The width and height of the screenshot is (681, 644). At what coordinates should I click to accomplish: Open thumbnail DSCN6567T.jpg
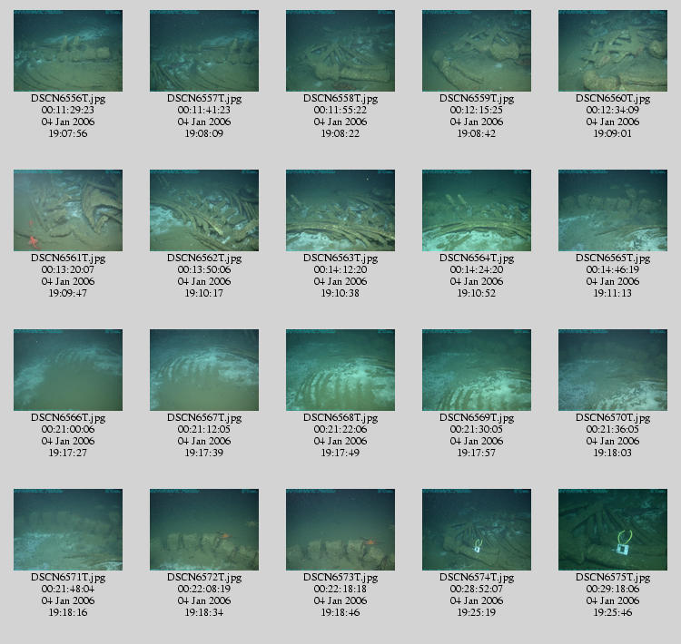(204, 370)
